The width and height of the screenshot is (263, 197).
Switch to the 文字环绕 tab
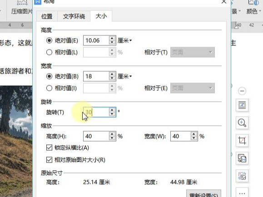point(74,16)
